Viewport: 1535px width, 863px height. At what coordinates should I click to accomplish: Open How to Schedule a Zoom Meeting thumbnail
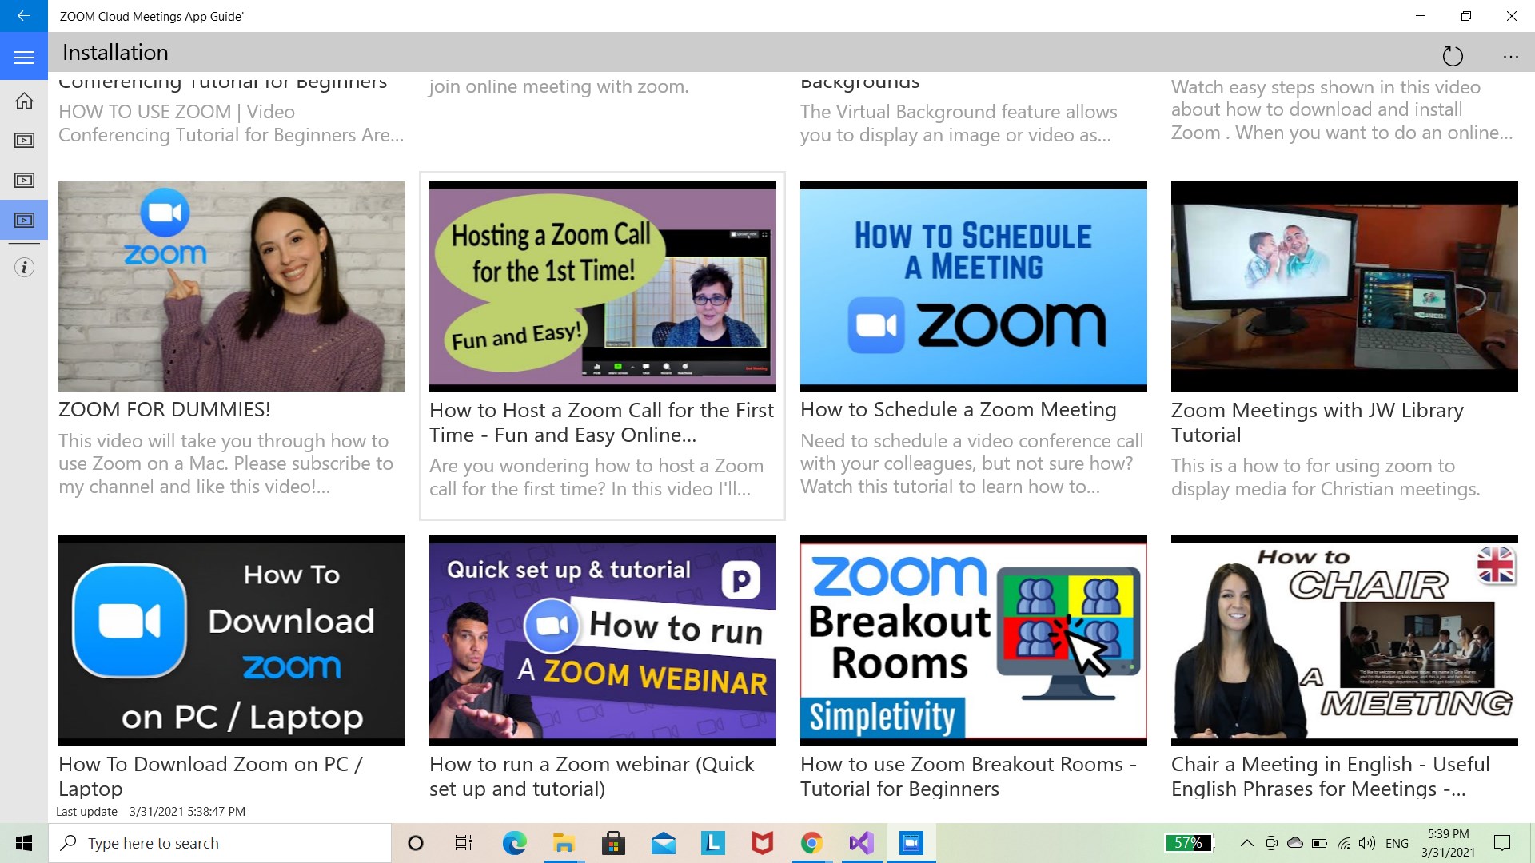[973, 286]
